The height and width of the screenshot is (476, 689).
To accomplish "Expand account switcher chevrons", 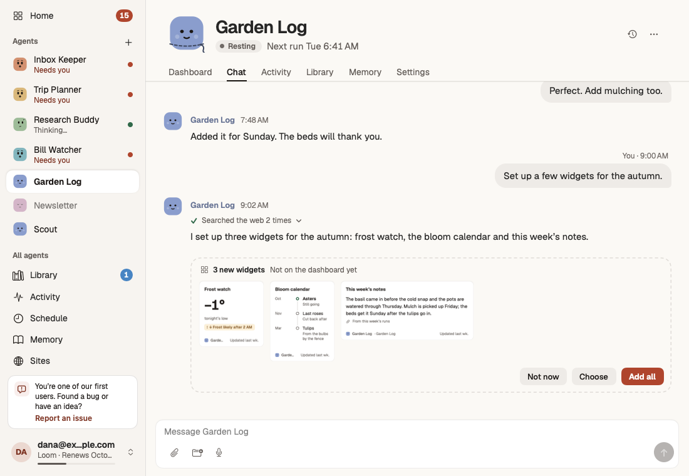I will pyautogui.click(x=130, y=452).
